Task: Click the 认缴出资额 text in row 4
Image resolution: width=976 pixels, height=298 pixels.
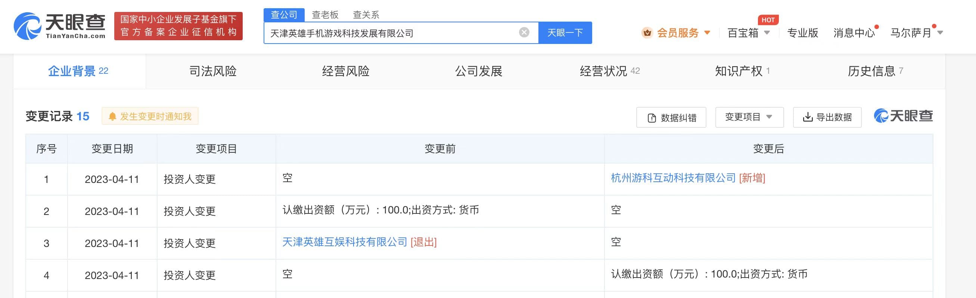Action: tap(709, 274)
